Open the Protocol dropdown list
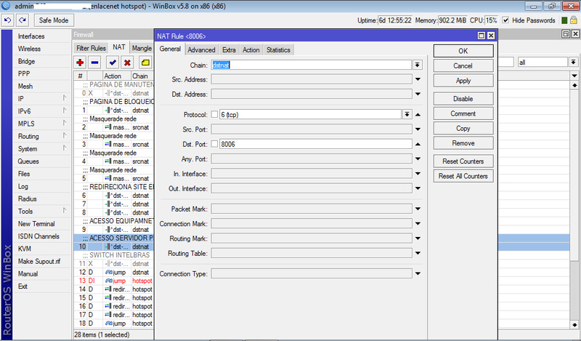Viewport: 581px width, 341px height. coord(407,115)
